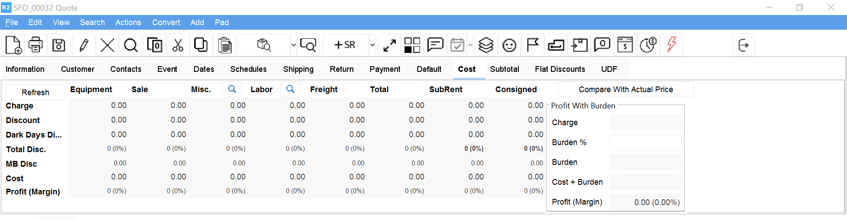Click the flag icon in toolbar
Screen dimensions: 847x220
tap(533, 45)
